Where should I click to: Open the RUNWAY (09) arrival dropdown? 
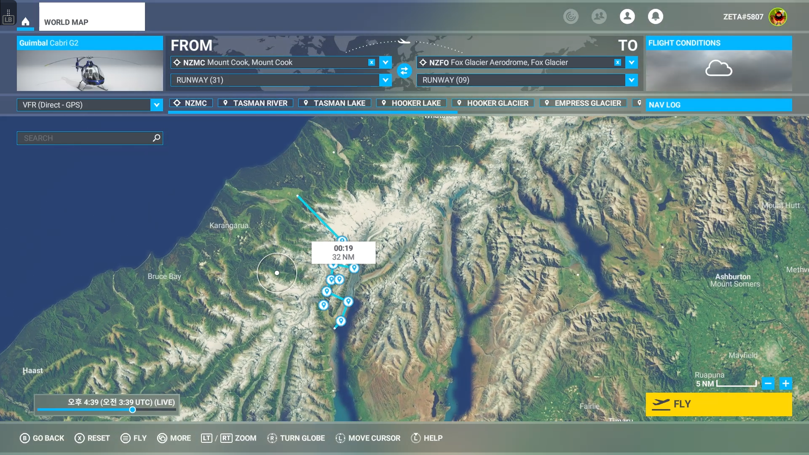coord(631,80)
